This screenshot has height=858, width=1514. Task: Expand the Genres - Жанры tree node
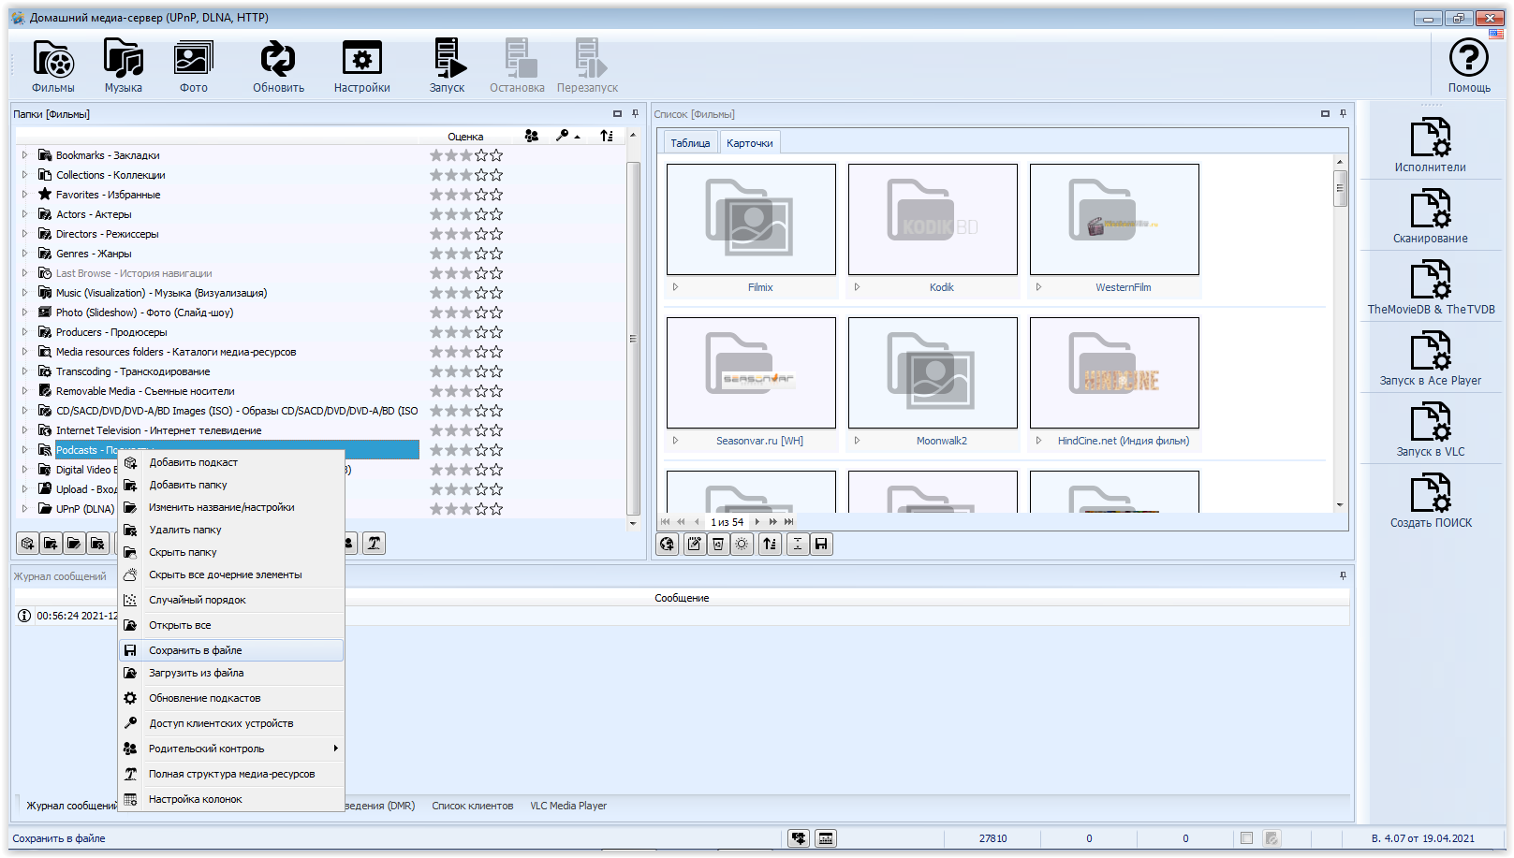(25, 254)
